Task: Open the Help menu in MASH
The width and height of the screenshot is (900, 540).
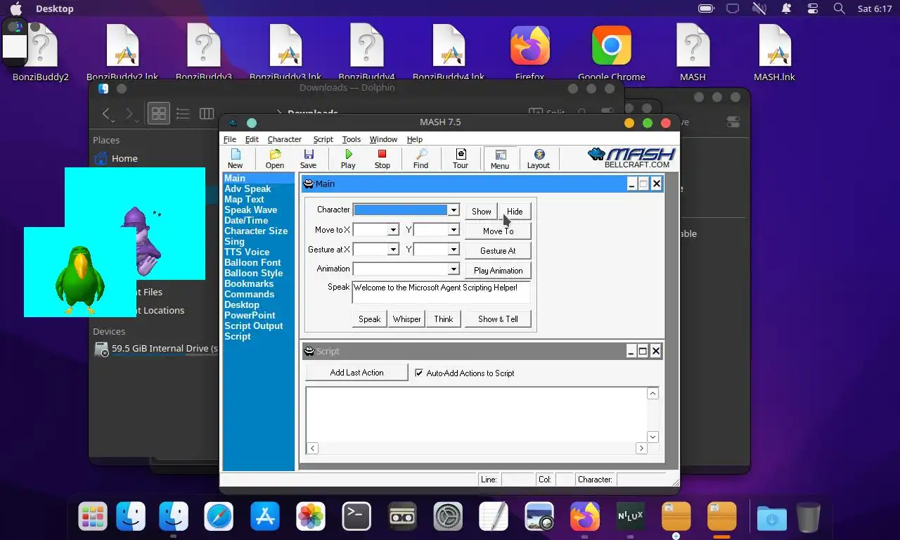Action: tap(414, 139)
